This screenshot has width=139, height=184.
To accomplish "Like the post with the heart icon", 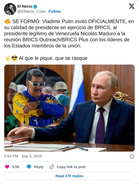I will click(7, 167).
